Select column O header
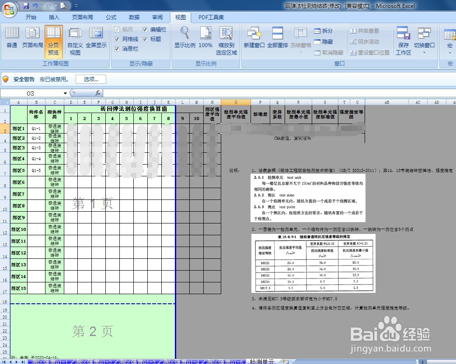Image resolution: width=456 pixels, height=364 pixels. 236,102
